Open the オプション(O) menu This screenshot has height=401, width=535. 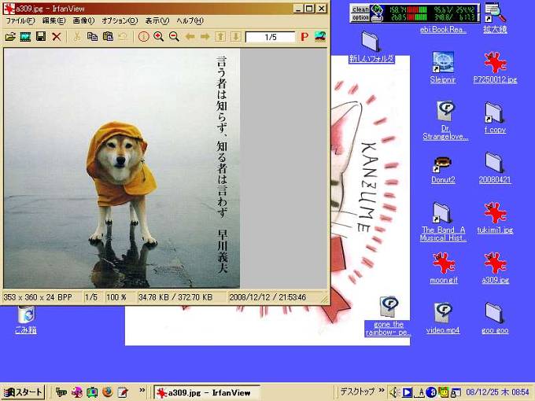click(120, 20)
